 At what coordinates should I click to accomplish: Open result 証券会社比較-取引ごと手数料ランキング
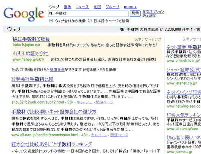[x=51, y=145]
